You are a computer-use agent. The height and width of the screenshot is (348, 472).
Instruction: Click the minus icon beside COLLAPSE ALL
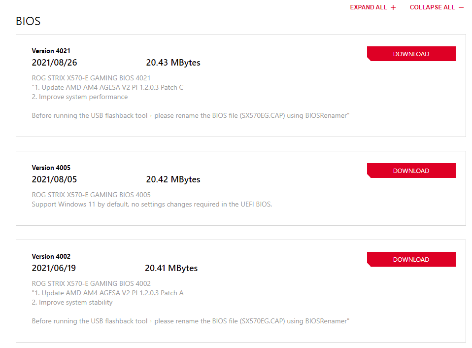pos(461,7)
